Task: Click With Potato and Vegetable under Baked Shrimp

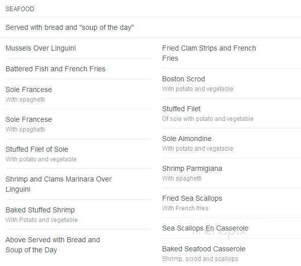Action: tap(41, 219)
